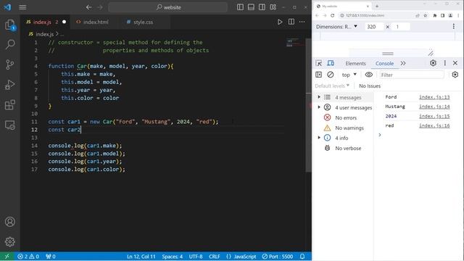Open notifications bell in status bar
Image resolution: width=464 pixels, height=261 pixels.
click(302, 256)
